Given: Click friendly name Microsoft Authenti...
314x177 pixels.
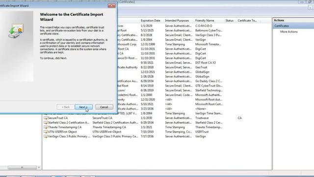Looking at the screenshot, I should (209, 95).
